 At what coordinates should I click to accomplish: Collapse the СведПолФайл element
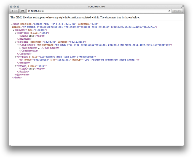[18, 45]
